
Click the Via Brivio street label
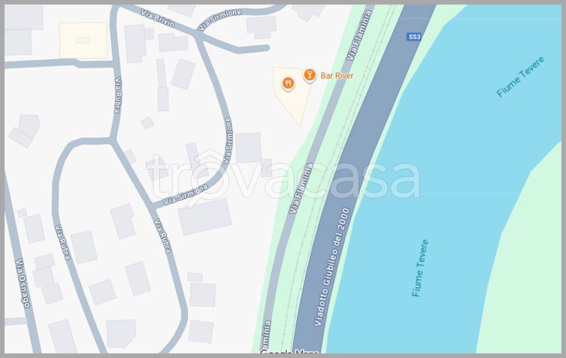click(158, 18)
